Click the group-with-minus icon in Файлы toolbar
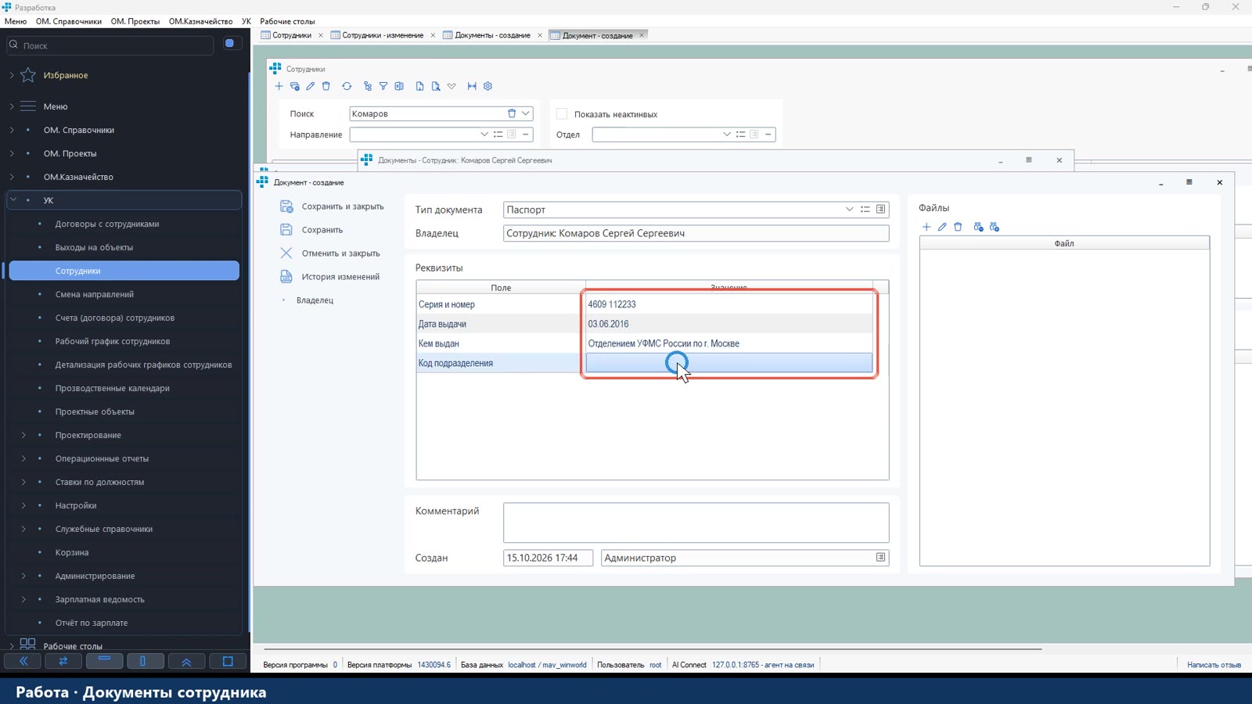1252x704 pixels. tap(978, 227)
